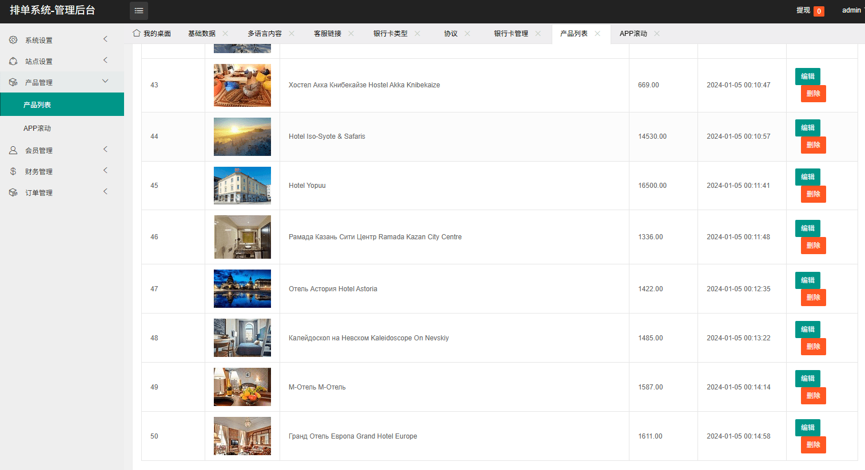Click the System Settings gear icon
865x470 pixels.
click(x=13, y=40)
